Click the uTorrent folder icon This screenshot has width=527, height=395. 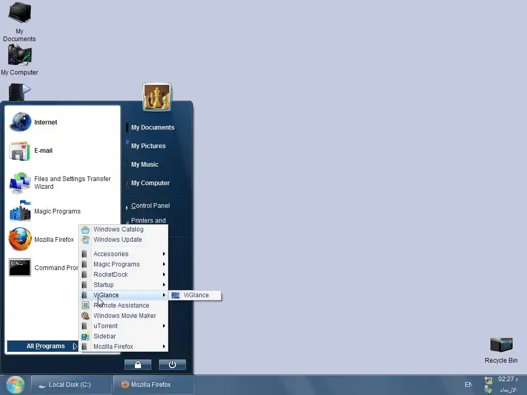click(x=85, y=326)
